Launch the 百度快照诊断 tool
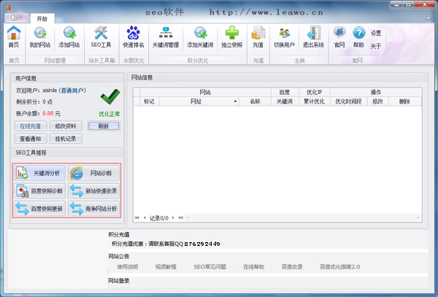438x297 pixels. pyautogui.click(x=39, y=191)
